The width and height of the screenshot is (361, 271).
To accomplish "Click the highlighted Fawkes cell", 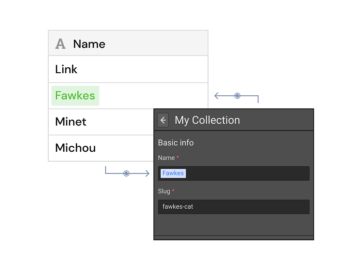I will point(75,96).
